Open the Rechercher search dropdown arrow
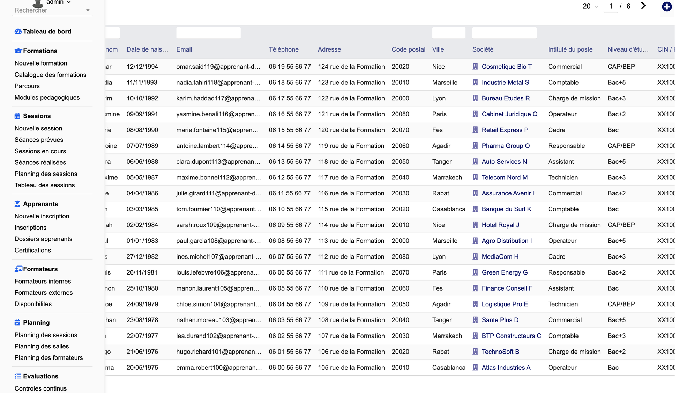The image size is (679, 393). point(88,10)
